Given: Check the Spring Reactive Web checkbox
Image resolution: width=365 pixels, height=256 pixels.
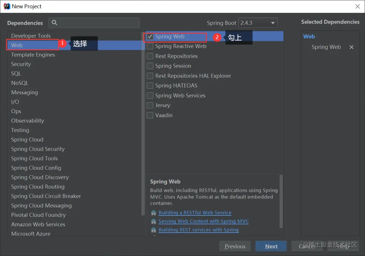Looking at the screenshot, I should click(150, 46).
